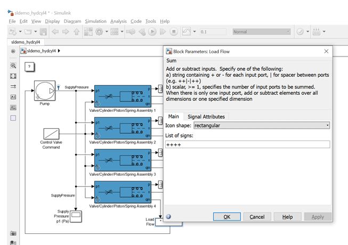
Task: Open the Normal simulation mode dropdown
Action: pos(262,32)
